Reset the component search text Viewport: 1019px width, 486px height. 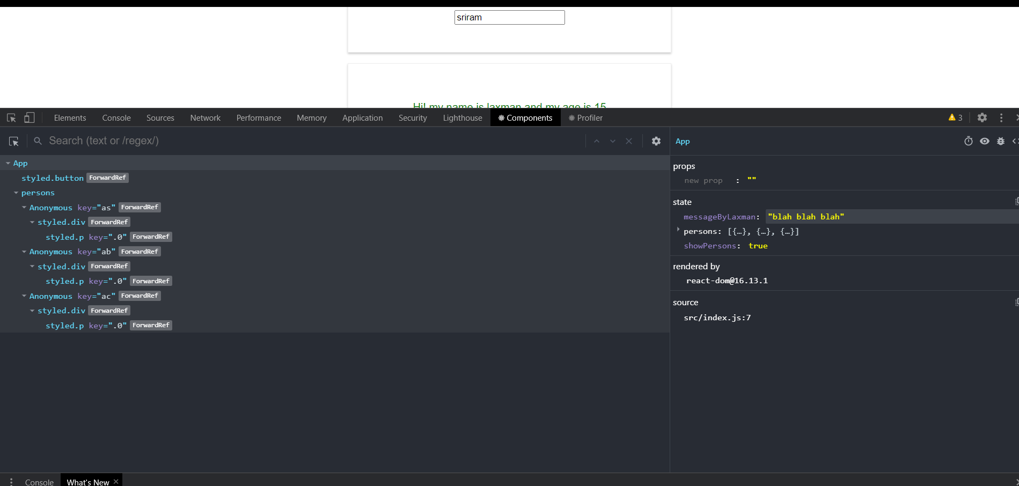(629, 141)
